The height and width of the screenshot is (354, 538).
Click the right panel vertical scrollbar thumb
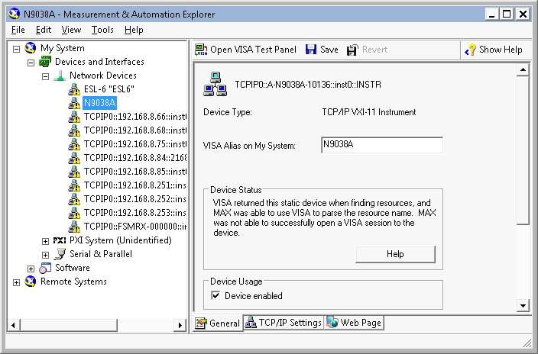pos(523,150)
